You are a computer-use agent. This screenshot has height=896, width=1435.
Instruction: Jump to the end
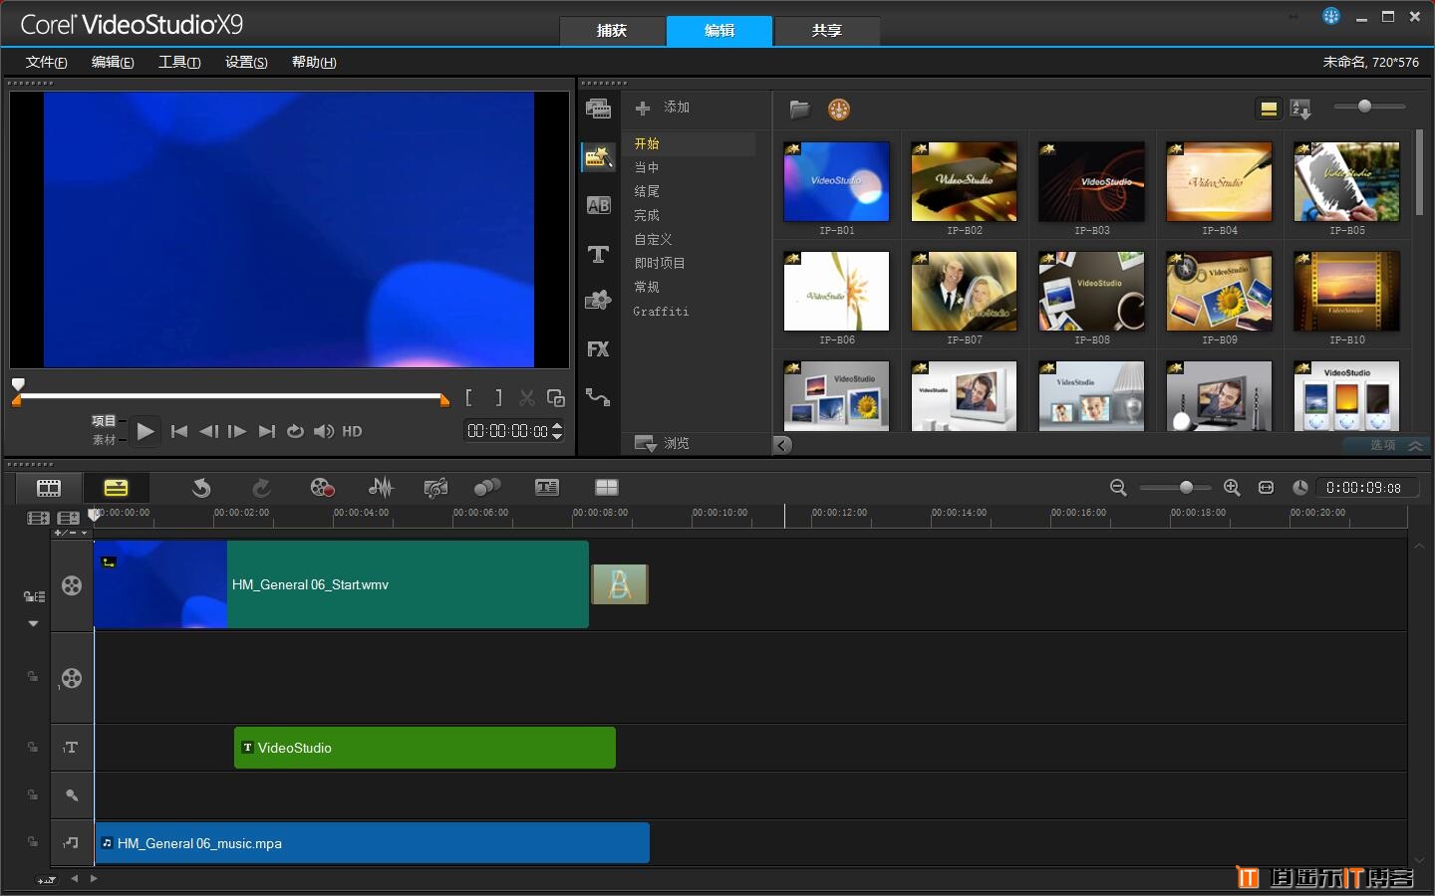(266, 431)
